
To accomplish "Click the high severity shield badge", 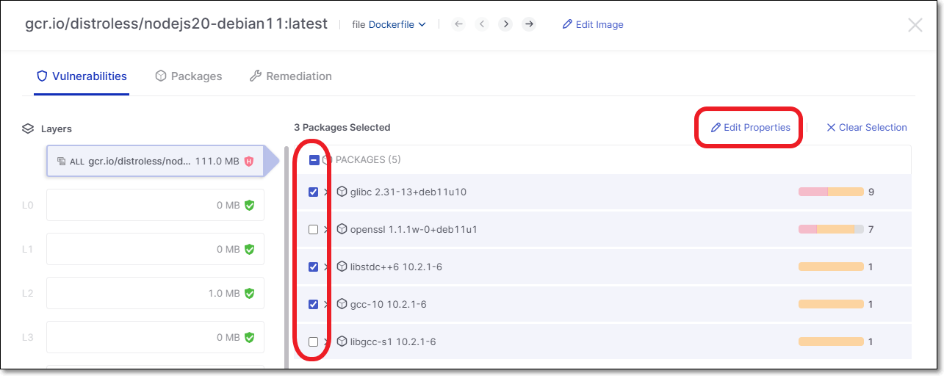I will click(249, 162).
